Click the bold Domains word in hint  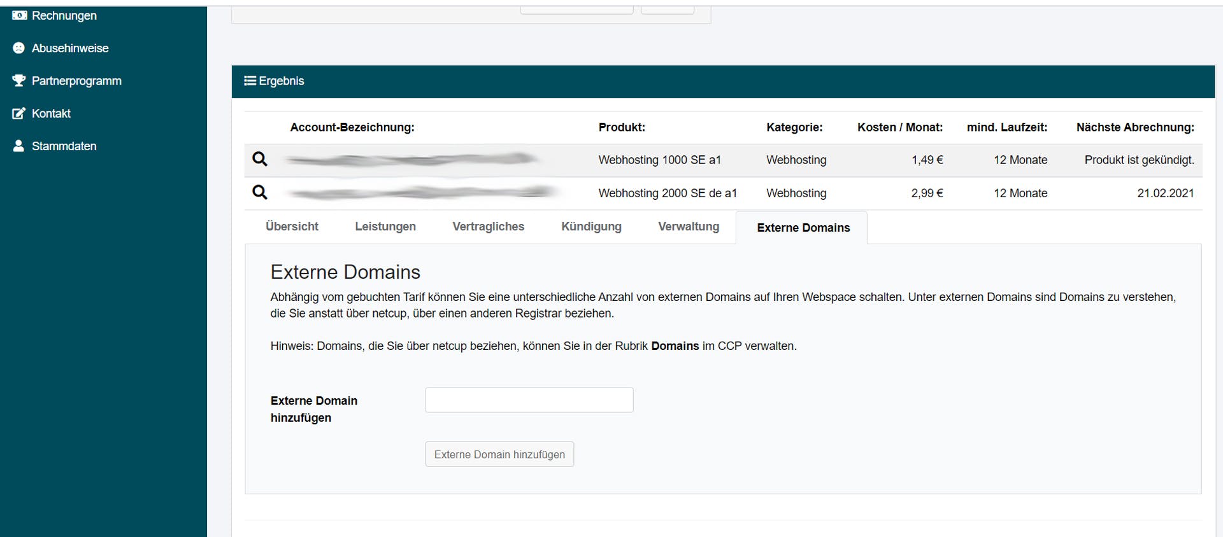click(x=675, y=346)
